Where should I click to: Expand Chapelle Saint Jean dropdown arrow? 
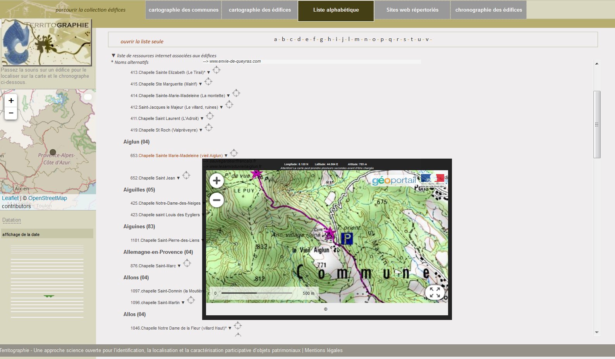point(179,178)
